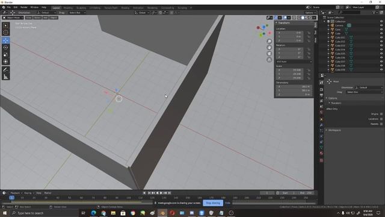Activate the Transform tool
Screen dimensions: 385x217
click(5, 61)
